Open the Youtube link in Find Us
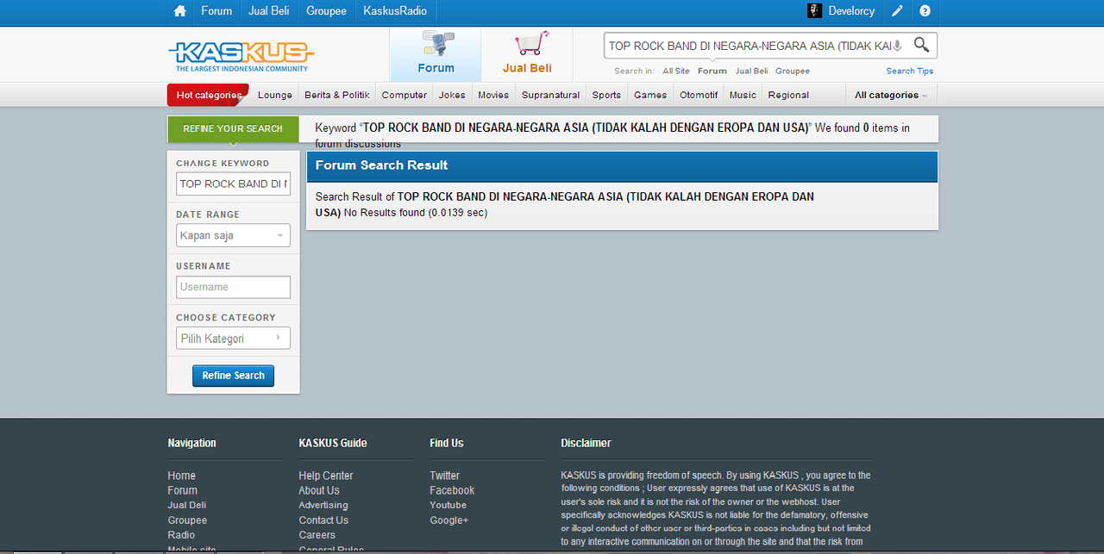1104x554 pixels. [x=448, y=505]
